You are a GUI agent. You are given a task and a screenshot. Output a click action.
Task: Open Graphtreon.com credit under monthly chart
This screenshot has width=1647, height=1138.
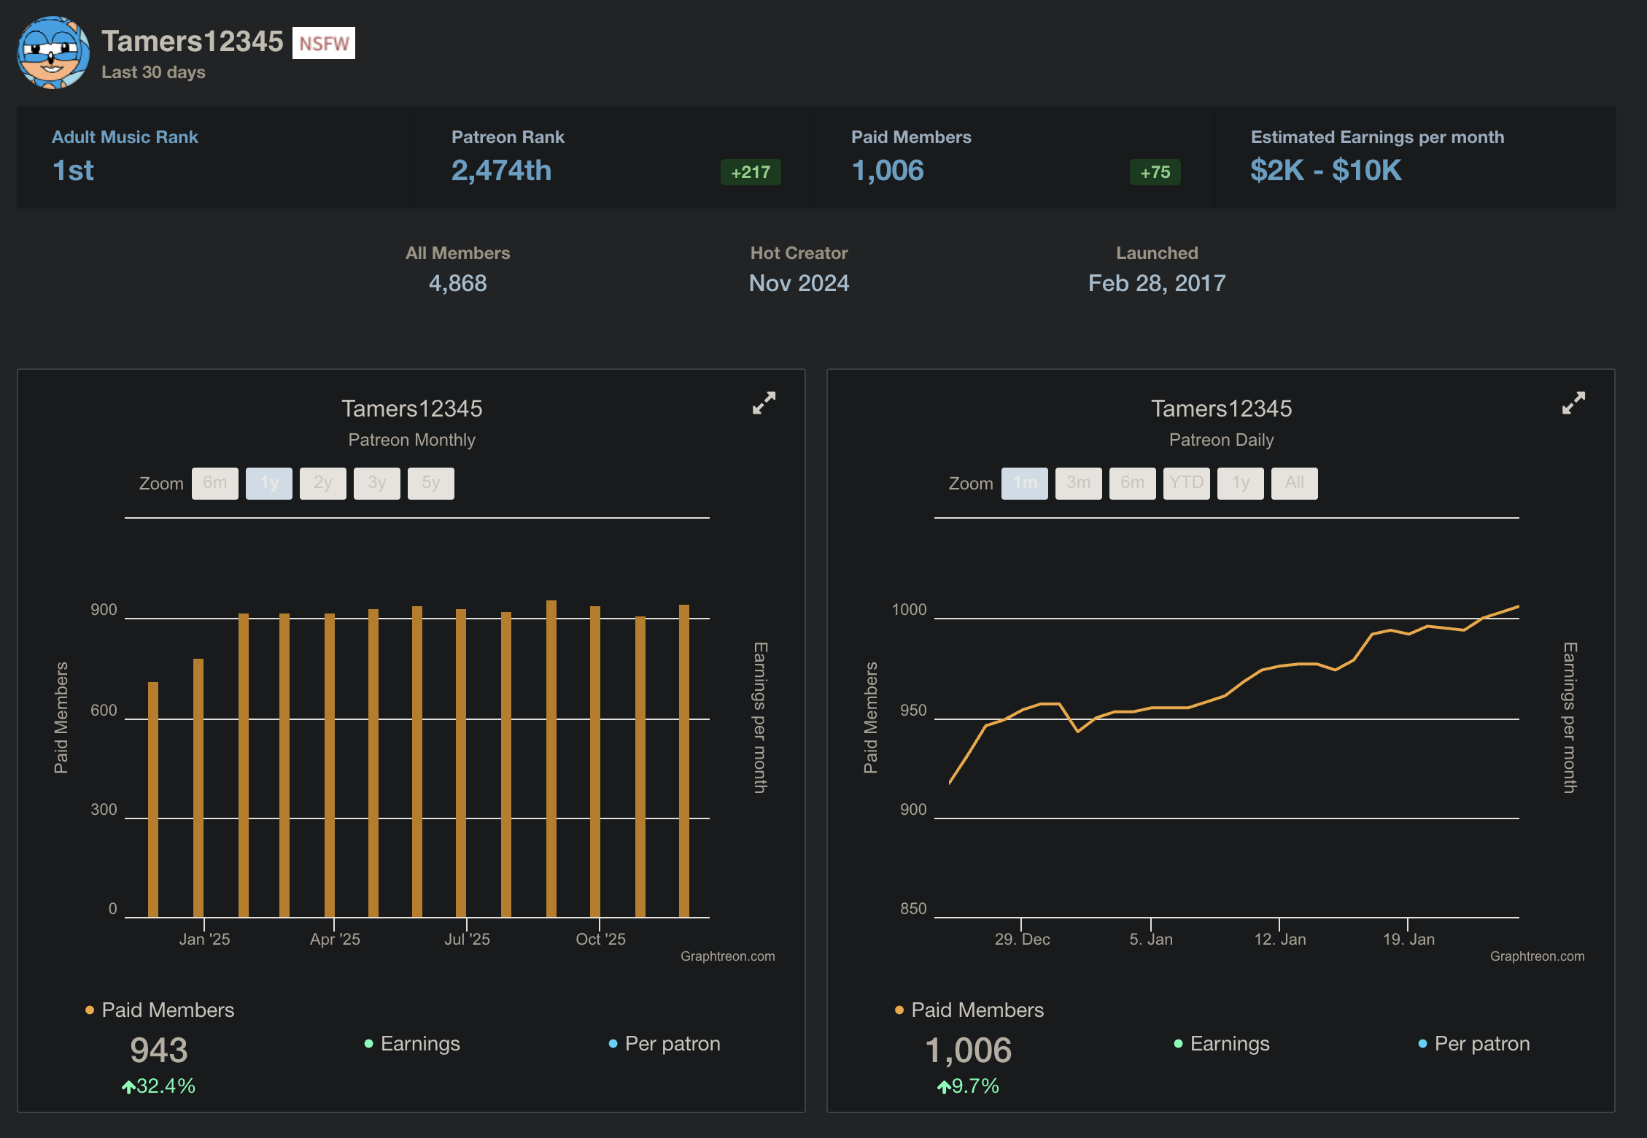point(727,956)
